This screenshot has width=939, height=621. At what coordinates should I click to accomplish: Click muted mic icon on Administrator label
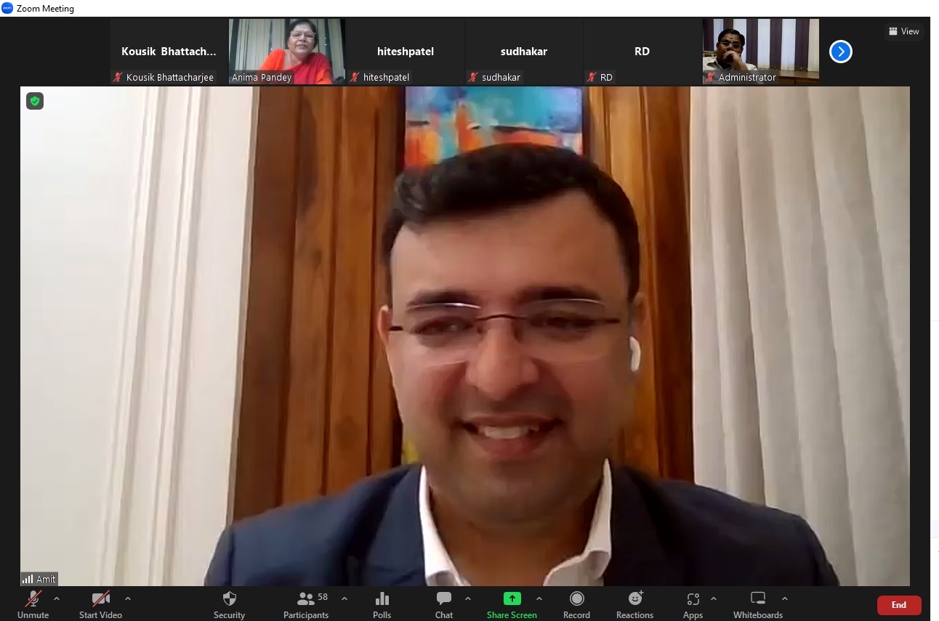coord(710,77)
